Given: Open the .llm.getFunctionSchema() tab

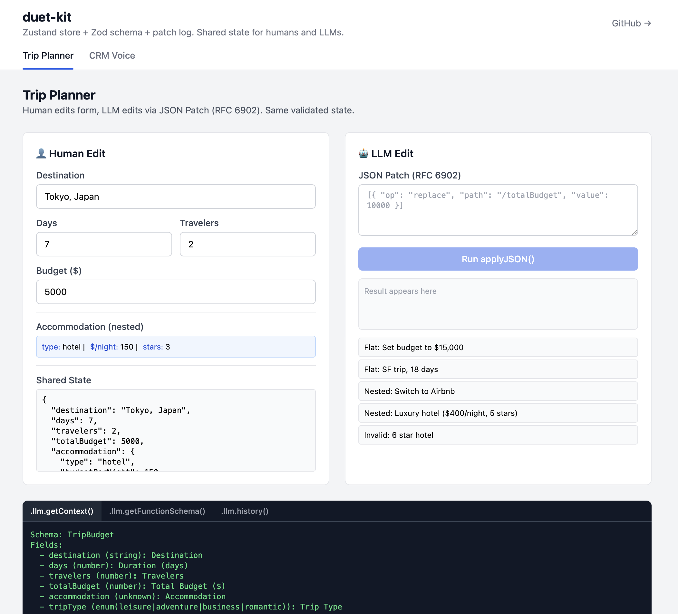Looking at the screenshot, I should pos(157,511).
